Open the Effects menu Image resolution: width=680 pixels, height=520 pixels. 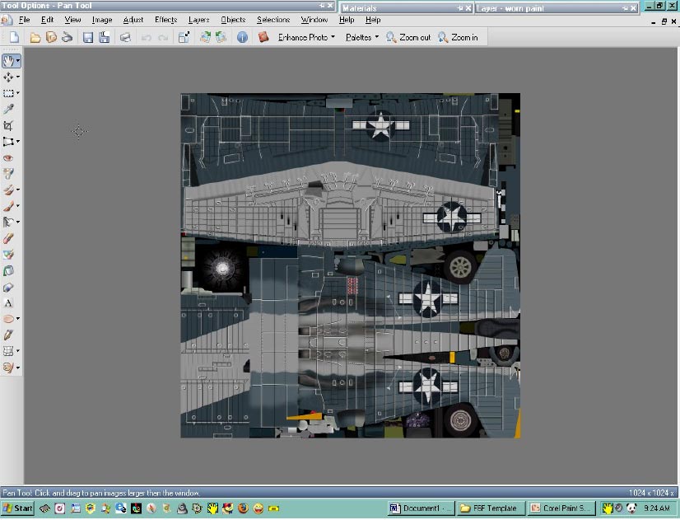(165, 19)
